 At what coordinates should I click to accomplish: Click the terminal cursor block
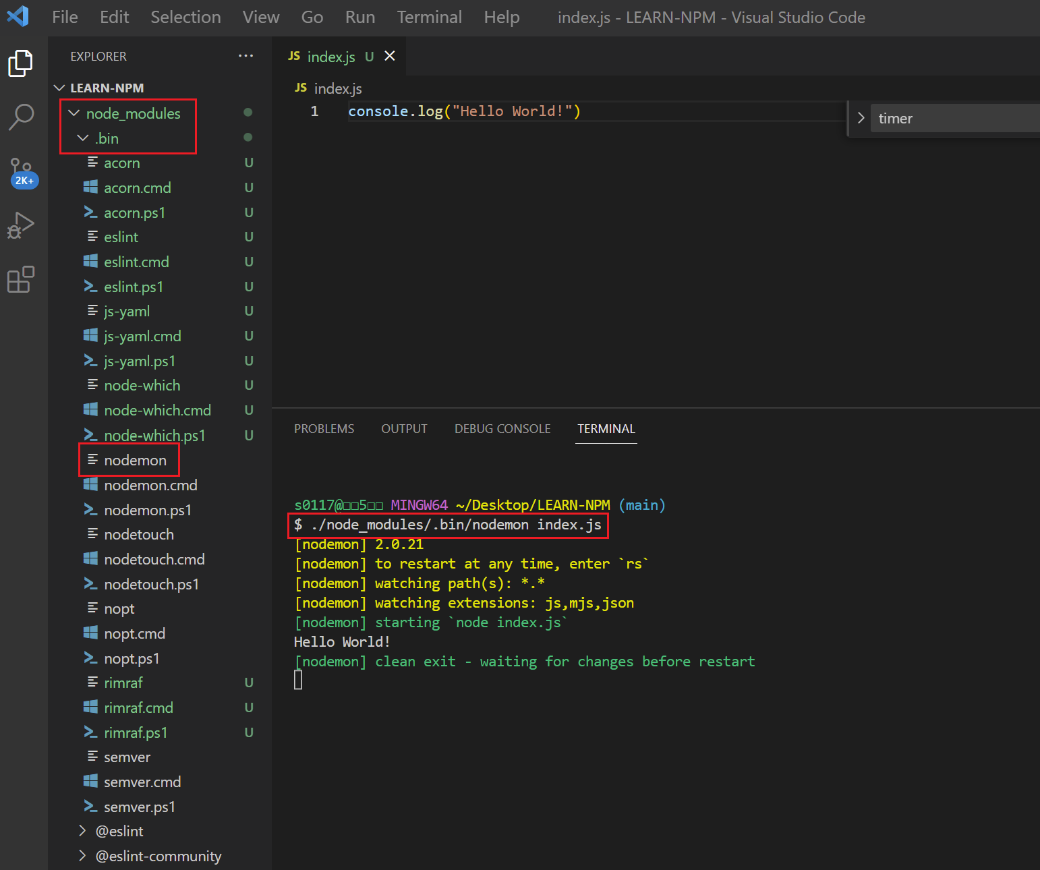(298, 680)
